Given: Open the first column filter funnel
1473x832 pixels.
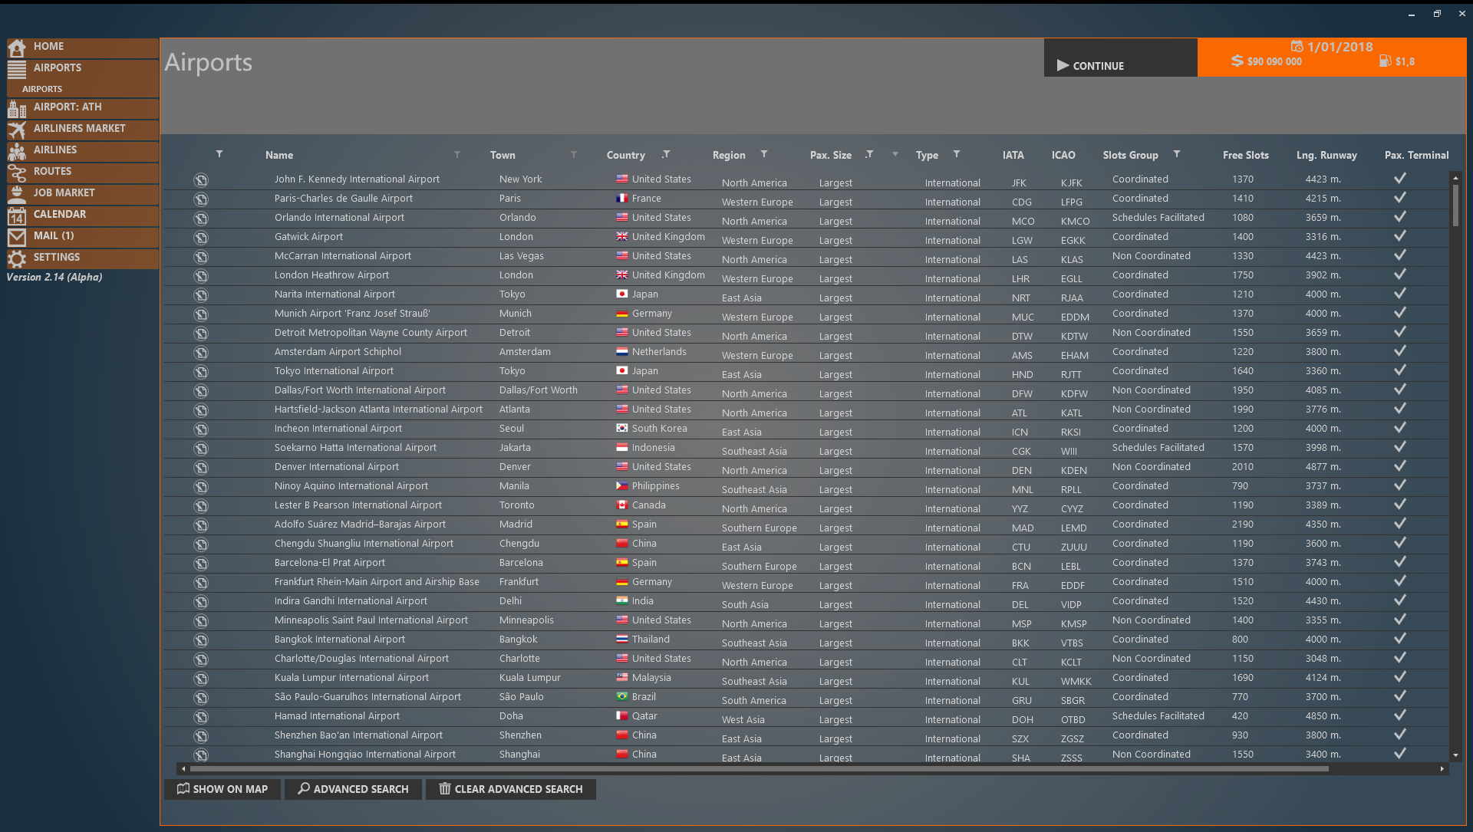Looking at the screenshot, I should 219,154.
